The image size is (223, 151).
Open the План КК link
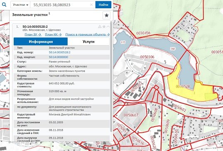[x=53, y=34]
